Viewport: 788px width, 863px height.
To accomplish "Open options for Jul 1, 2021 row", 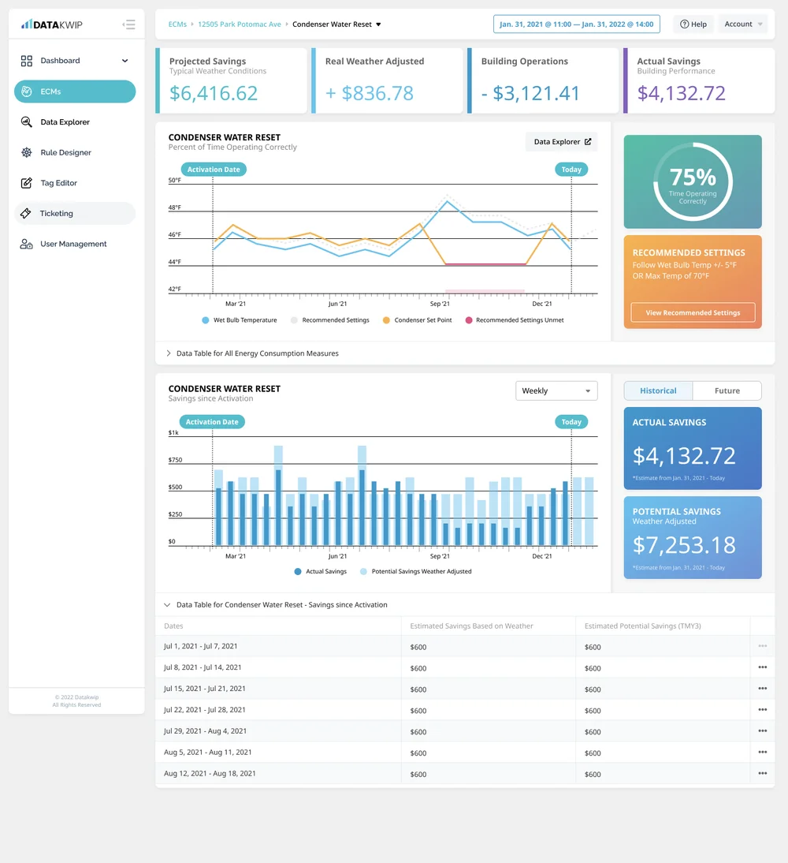I will pyautogui.click(x=762, y=646).
